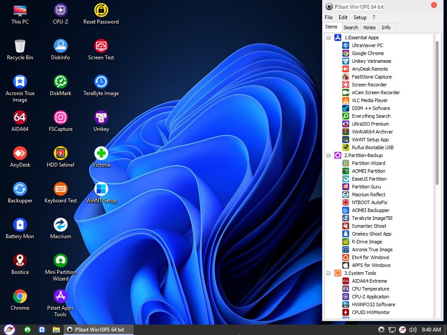Select FastStone Capture in the list
Viewport: 447px width, 335px height.
(x=371, y=77)
